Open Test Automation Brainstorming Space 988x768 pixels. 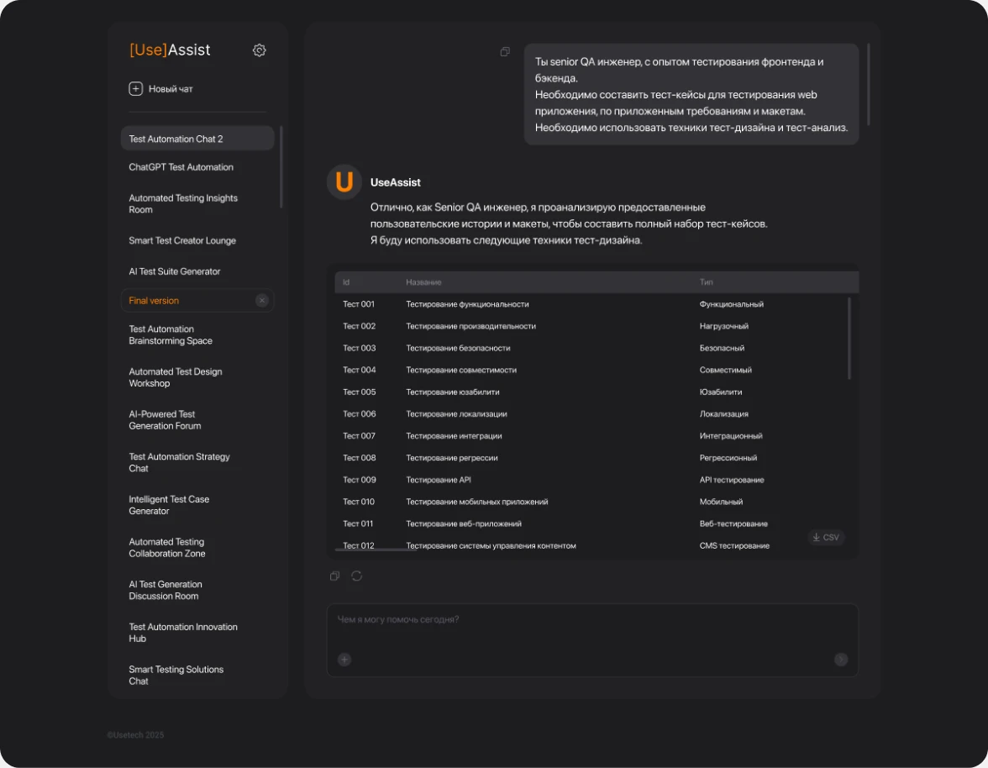click(171, 334)
